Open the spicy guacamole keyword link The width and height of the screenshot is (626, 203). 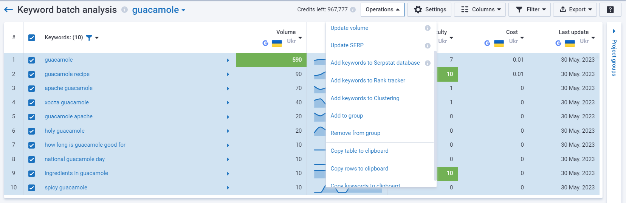pyautogui.click(x=66, y=188)
